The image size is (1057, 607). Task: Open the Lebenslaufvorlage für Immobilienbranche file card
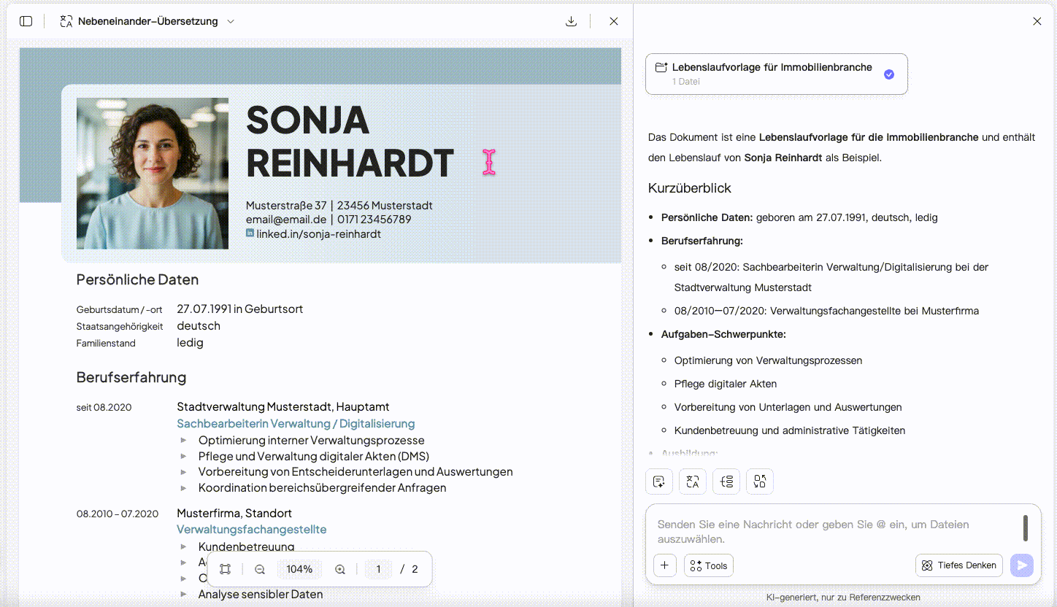coord(777,74)
